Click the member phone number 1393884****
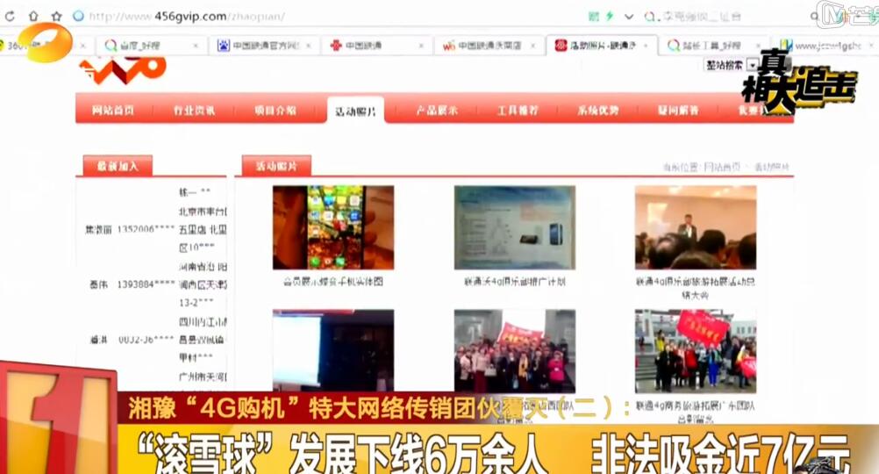 146,284
